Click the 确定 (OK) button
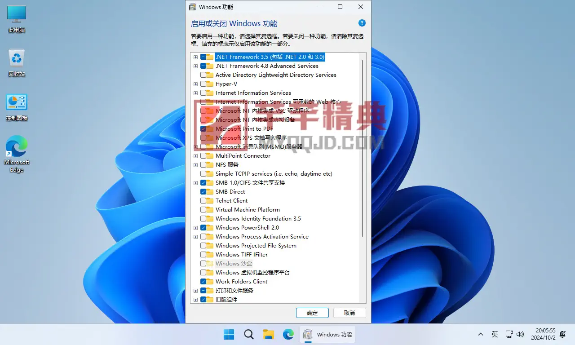 312,313
